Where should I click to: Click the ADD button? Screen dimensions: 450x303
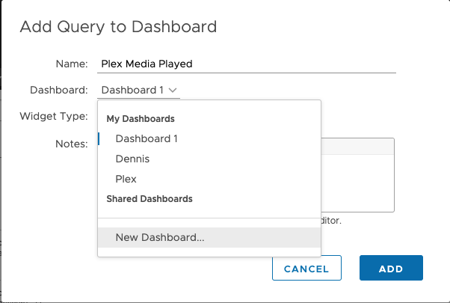pyautogui.click(x=391, y=269)
